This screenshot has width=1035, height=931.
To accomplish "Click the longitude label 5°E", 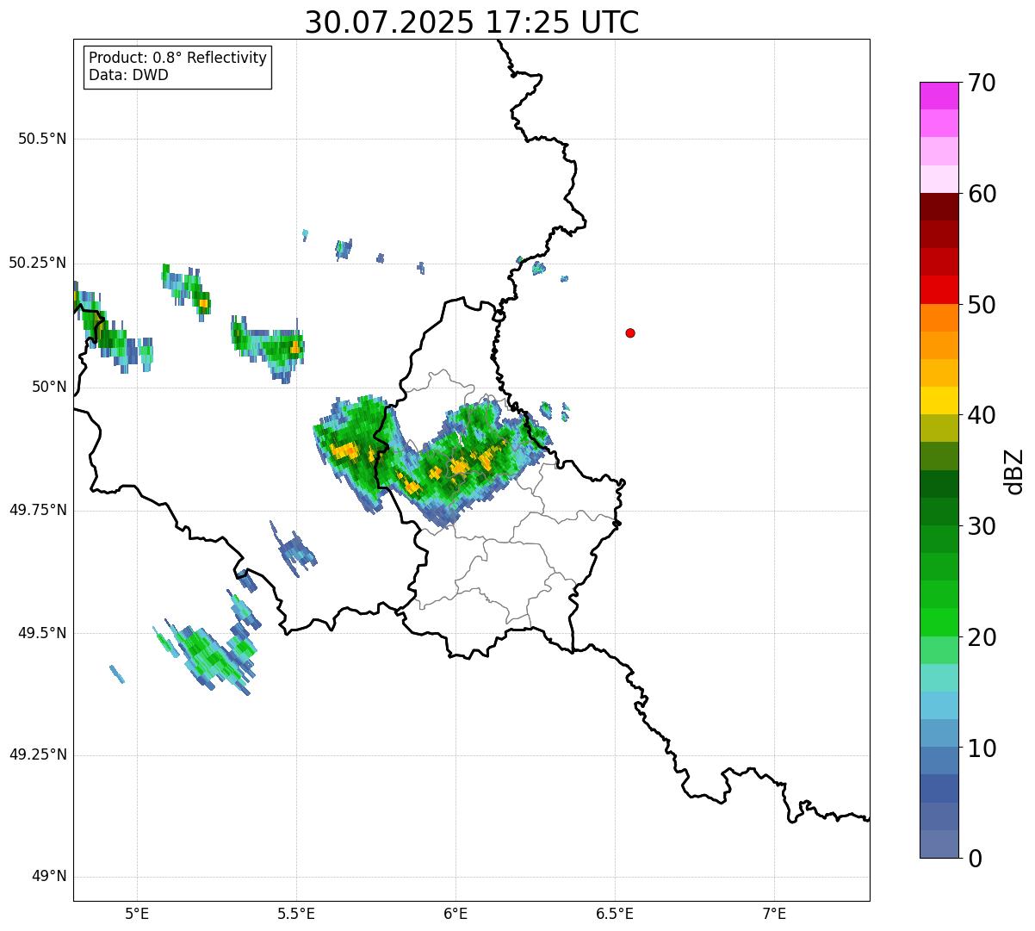I will point(137,915).
